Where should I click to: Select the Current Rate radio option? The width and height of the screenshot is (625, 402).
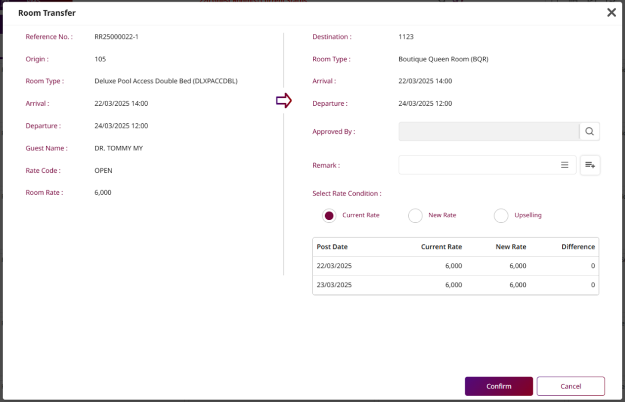[x=329, y=216]
